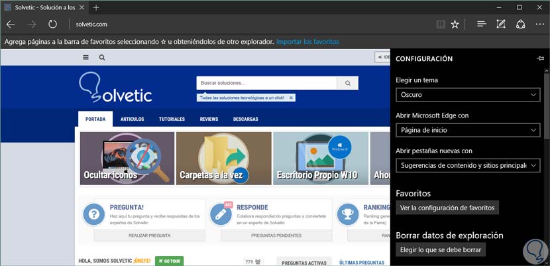This screenshot has width=550, height=266.
Task: Open the More actions ellipsis menu
Action: click(x=540, y=25)
